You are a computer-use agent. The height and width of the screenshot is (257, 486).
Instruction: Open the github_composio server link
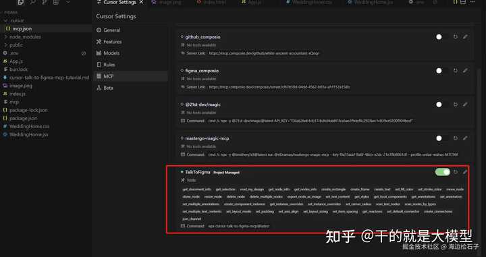pyautogui.click(x=264, y=53)
